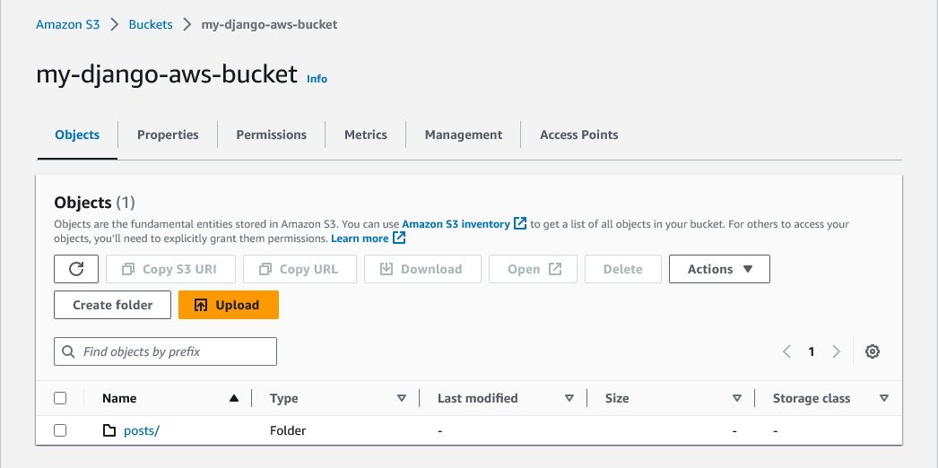Open the table preferences gear icon
This screenshot has height=468, width=938.
coord(872,351)
